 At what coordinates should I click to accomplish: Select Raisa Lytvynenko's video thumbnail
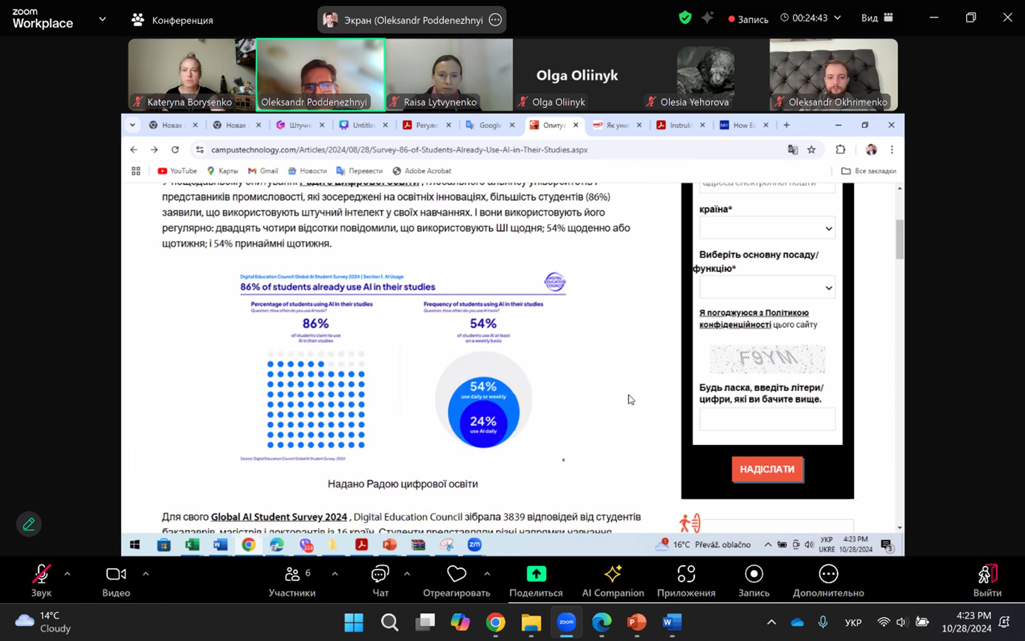click(449, 74)
